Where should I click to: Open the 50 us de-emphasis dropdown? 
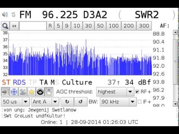point(15,102)
